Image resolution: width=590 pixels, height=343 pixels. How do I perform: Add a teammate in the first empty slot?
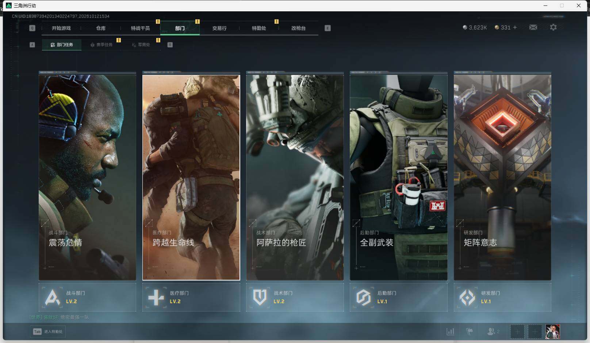coord(517,332)
